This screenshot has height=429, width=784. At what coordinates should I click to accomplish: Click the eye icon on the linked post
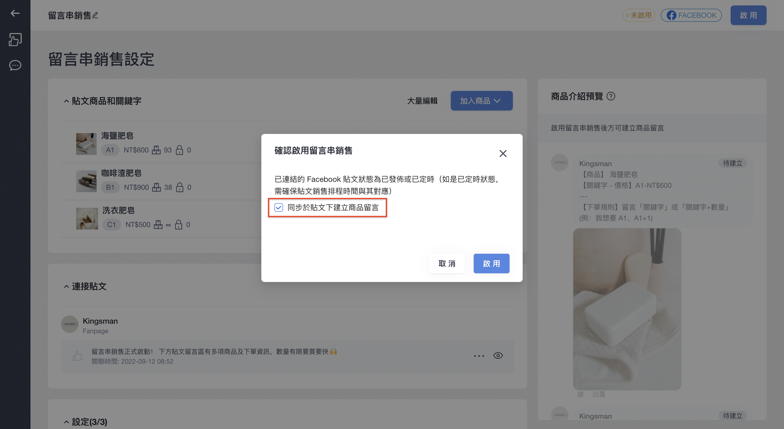[498, 356]
